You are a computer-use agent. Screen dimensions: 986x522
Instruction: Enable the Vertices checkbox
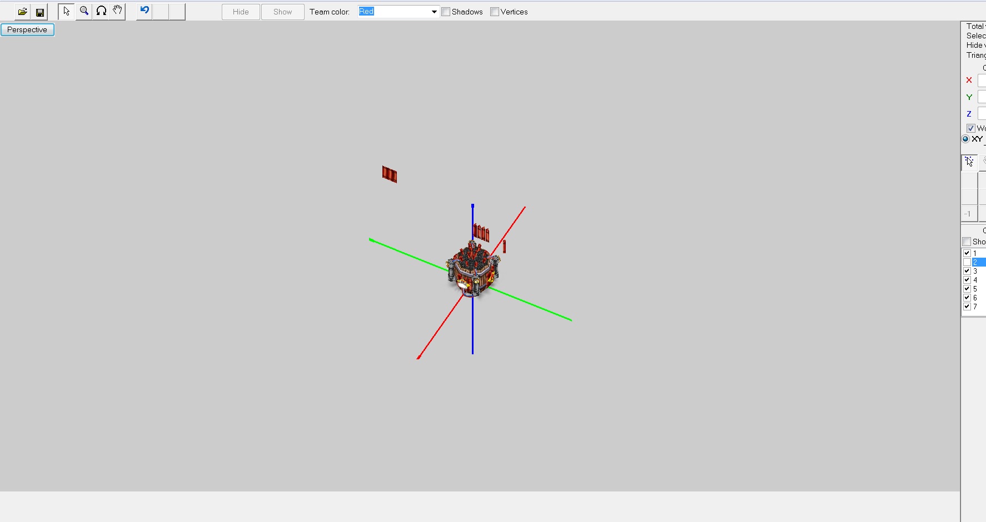pos(495,12)
